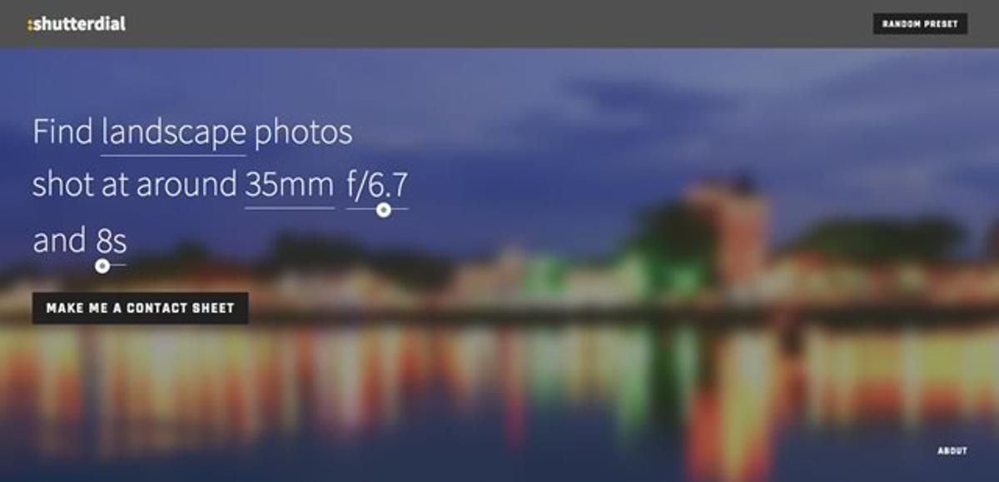Click the word Find in the sentence
The width and height of the screenshot is (999, 482).
point(62,133)
